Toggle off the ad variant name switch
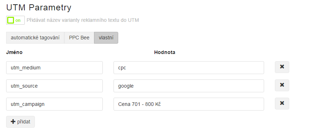 click(x=15, y=20)
